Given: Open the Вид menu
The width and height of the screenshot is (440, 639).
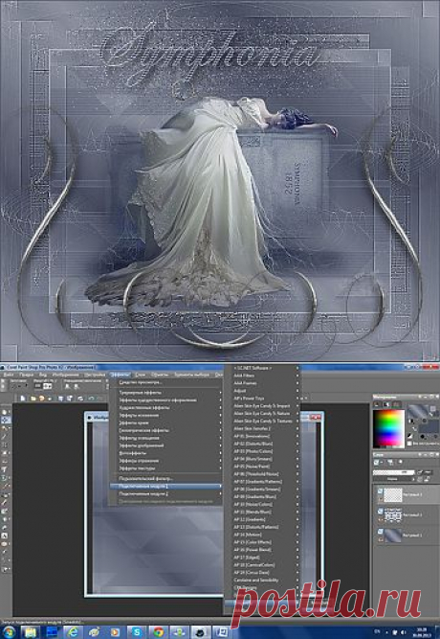Looking at the screenshot, I should 43,375.
